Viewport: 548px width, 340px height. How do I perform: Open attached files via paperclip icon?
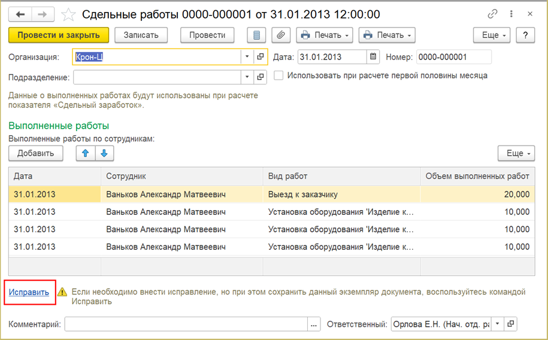tap(281, 35)
